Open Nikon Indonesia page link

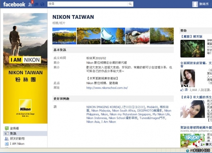click(96, 118)
